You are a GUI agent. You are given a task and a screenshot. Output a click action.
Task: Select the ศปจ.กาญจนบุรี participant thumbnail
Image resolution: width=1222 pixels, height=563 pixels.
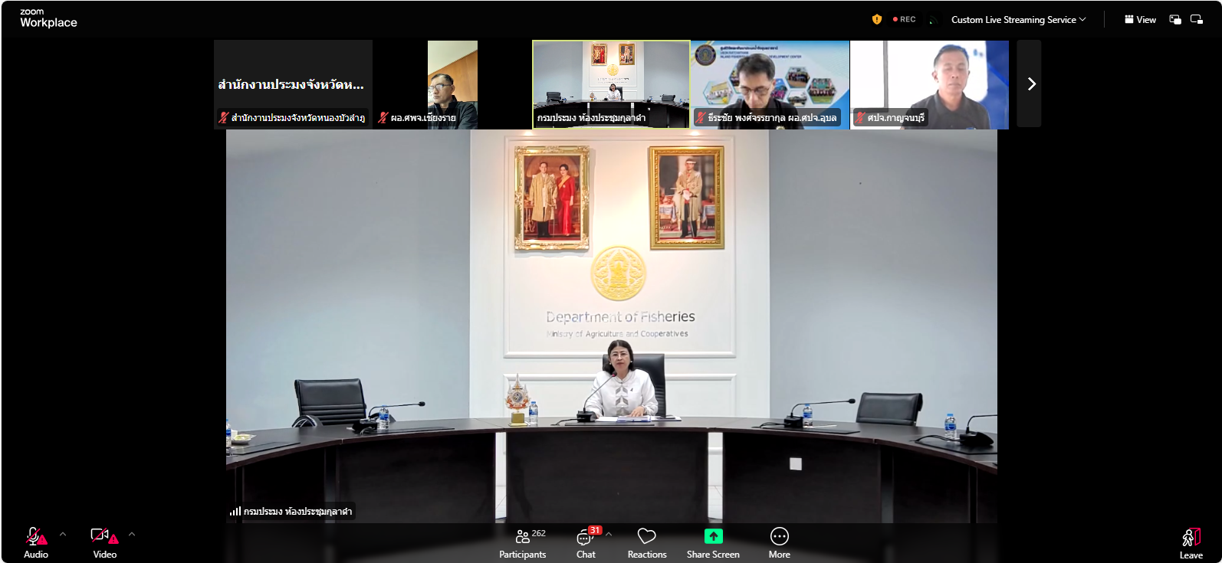(x=929, y=84)
